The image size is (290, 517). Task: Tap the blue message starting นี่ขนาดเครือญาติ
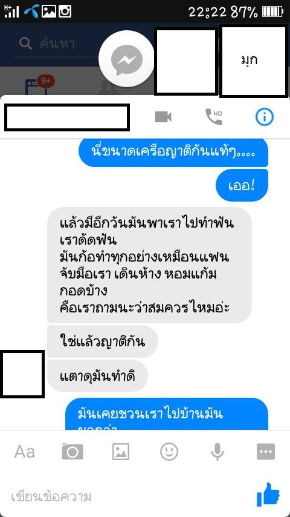point(173,152)
